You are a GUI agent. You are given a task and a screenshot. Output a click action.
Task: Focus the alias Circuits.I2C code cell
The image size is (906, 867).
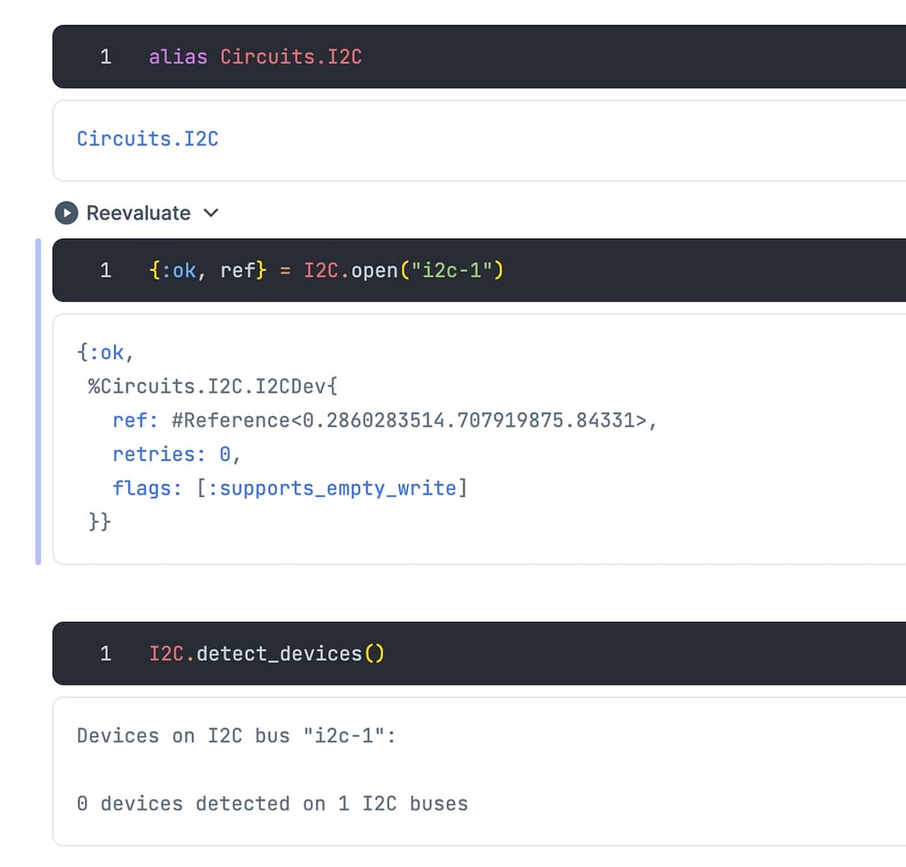(531, 58)
